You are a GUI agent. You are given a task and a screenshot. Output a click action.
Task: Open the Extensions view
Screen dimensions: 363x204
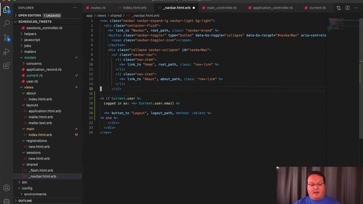(6, 66)
